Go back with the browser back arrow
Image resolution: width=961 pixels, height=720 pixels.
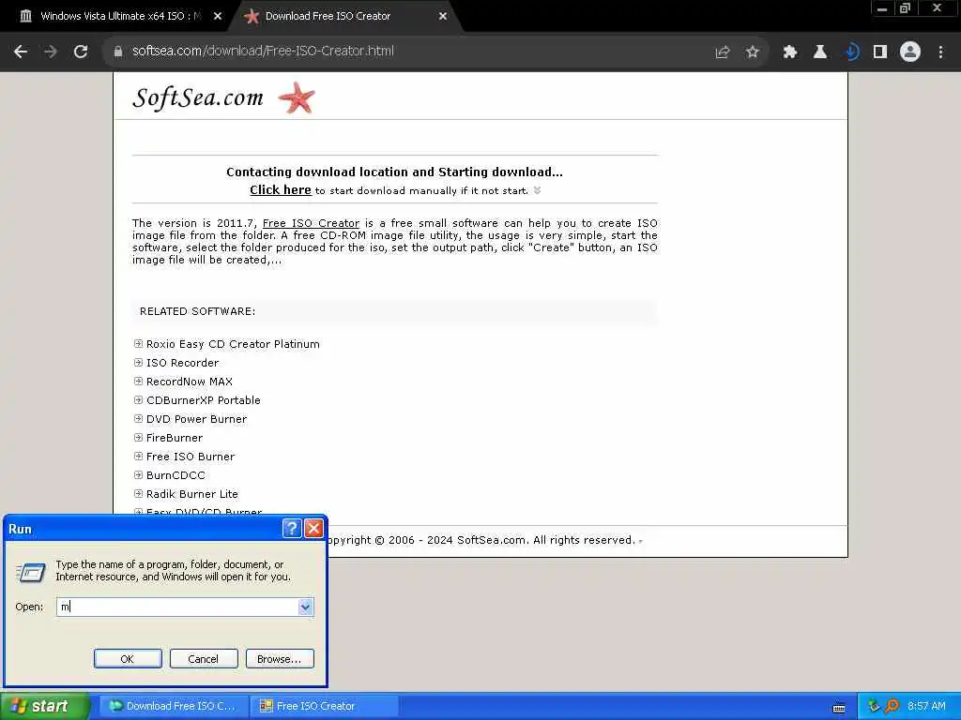[x=21, y=52]
